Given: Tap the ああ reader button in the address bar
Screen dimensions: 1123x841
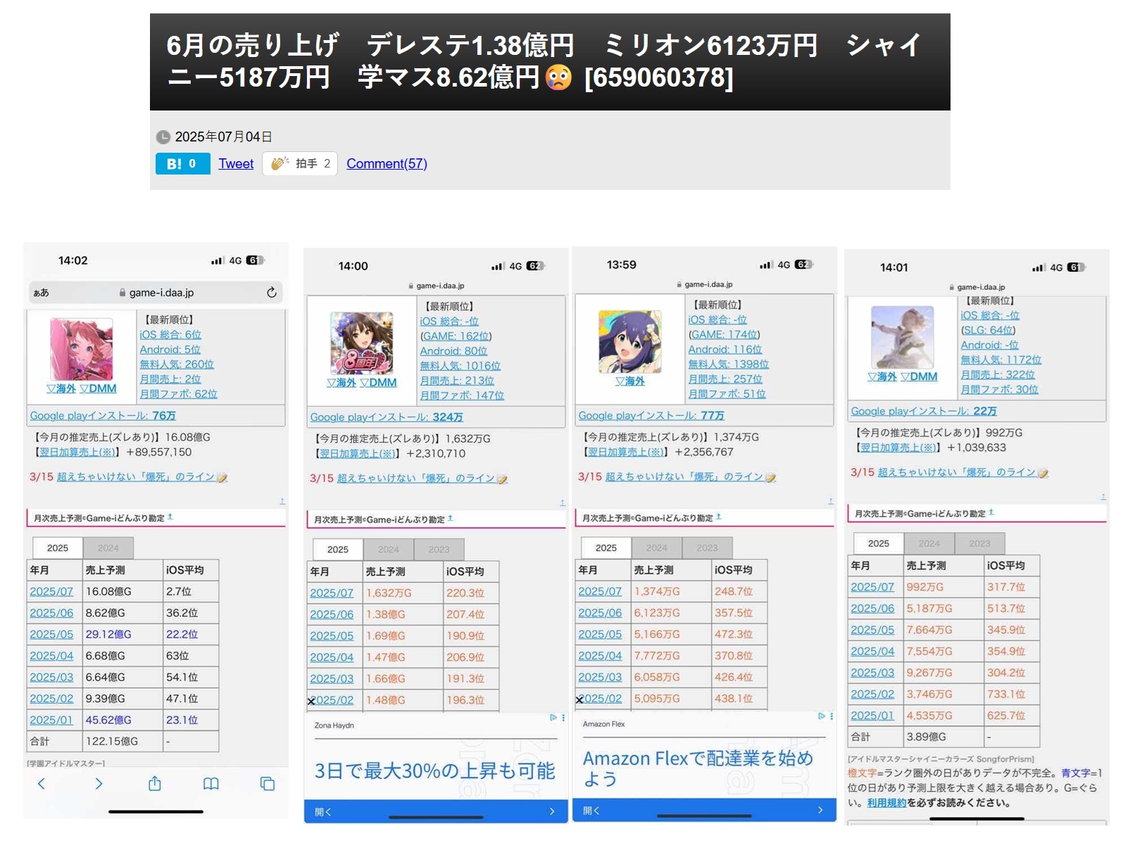Looking at the screenshot, I should 42,293.
